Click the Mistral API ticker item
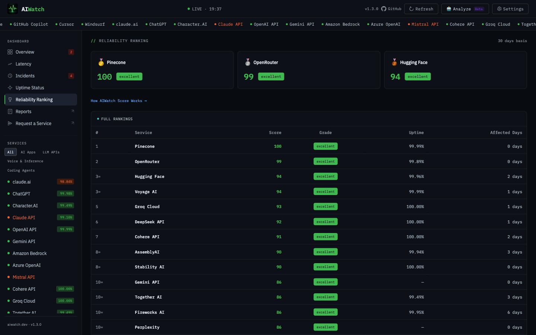This screenshot has width=536, height=335. (x=423, y=24)
